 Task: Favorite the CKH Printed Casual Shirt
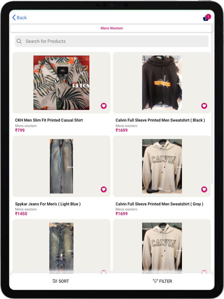[104, 106]
